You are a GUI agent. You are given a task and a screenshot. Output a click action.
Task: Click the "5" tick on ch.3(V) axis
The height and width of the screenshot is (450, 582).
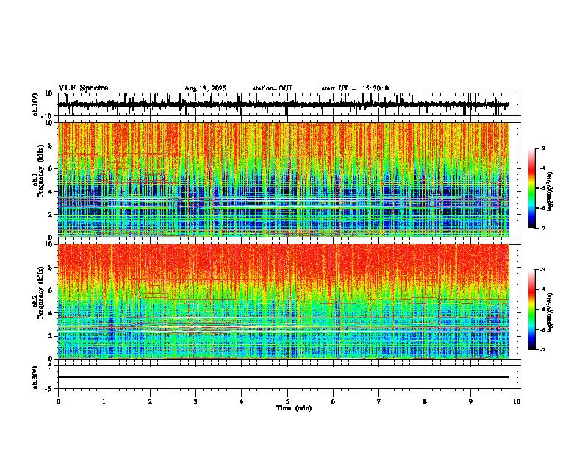point(51,366)
